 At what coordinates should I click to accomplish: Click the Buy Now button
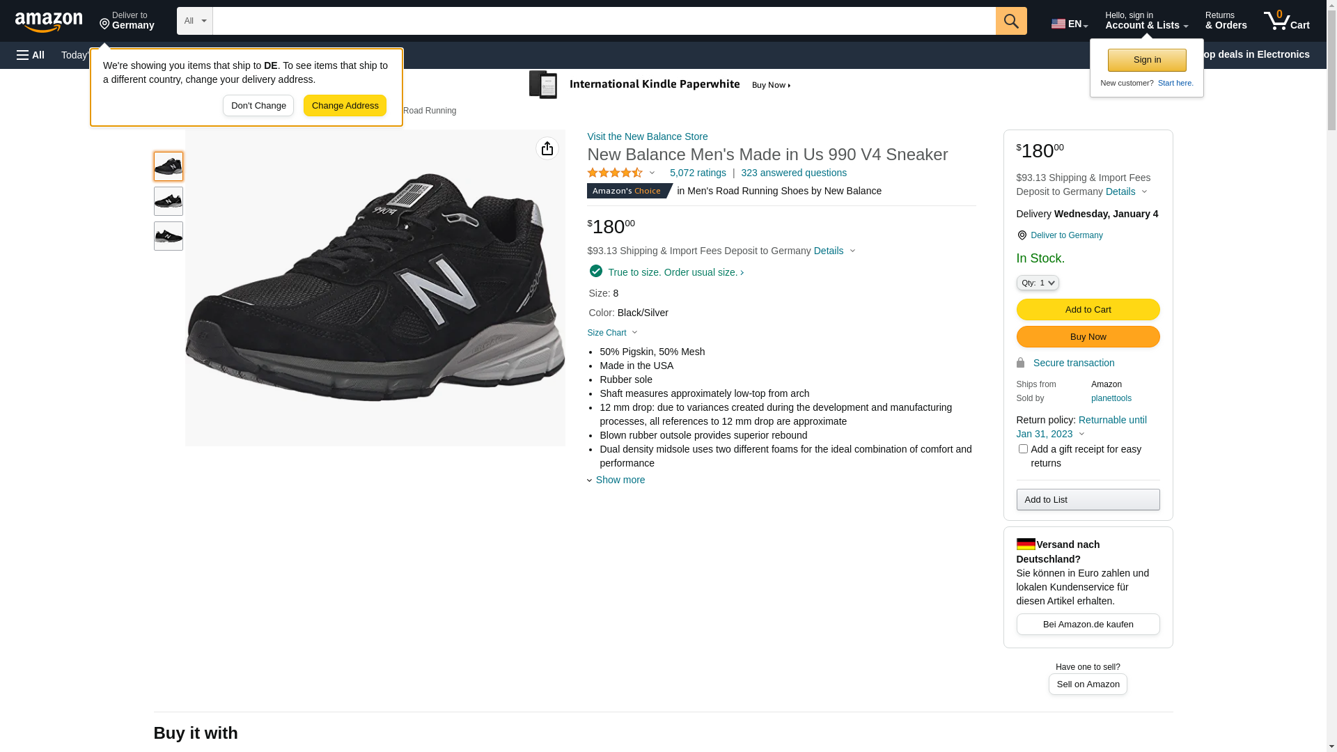[1088, 337]
